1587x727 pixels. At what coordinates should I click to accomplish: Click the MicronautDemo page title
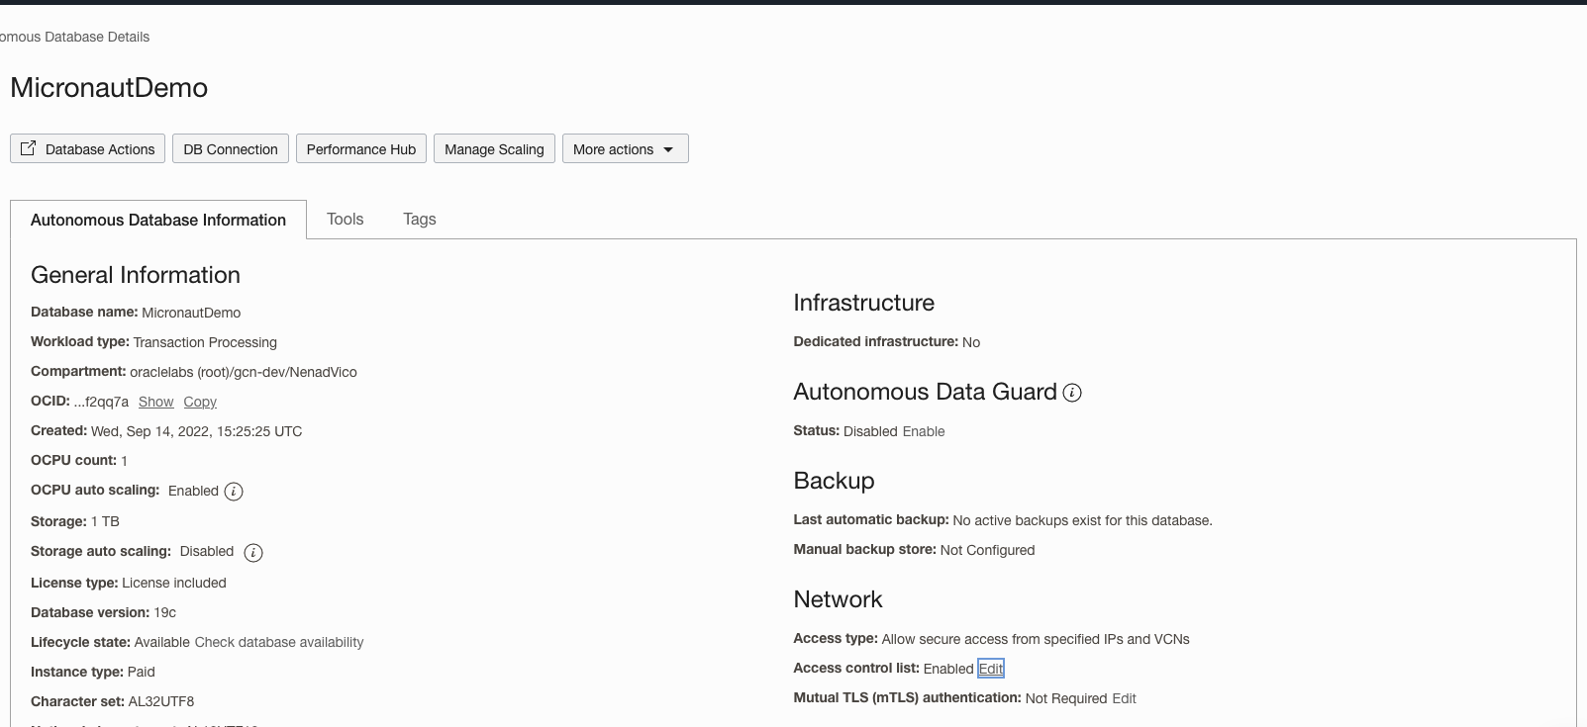coord(109,87)
